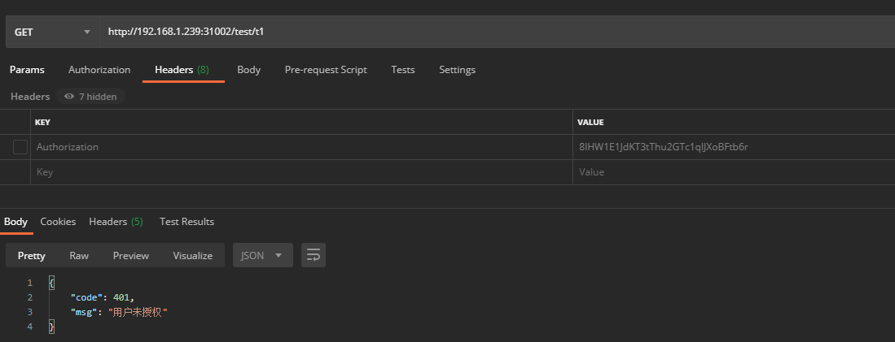895x342 pixels.
Task: Open the Authorization request tab
Action: [99, 70]
